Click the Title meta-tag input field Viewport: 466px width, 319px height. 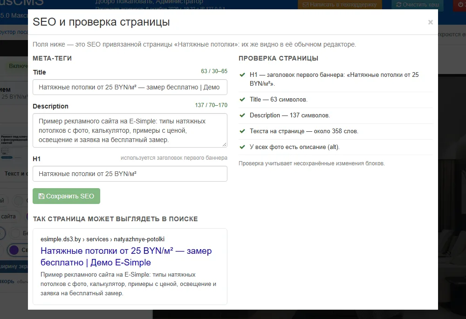[130, 87]
